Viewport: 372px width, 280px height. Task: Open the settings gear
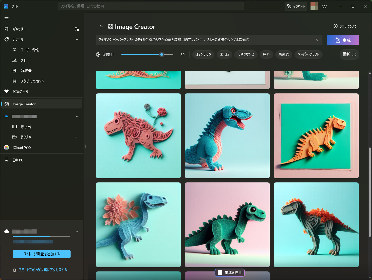[x=325, y=6]
